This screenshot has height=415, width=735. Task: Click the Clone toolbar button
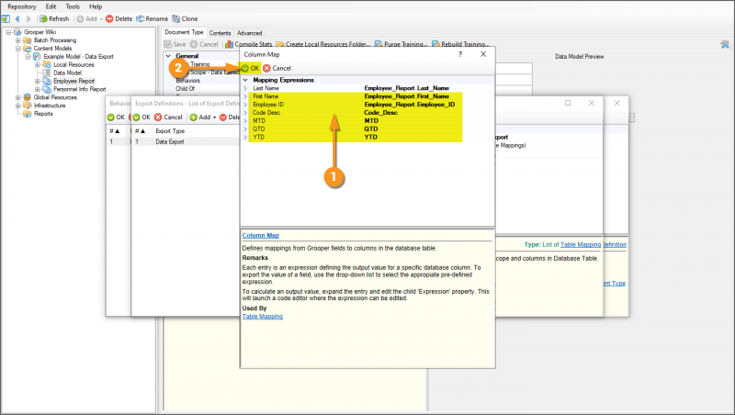click(185, 18)
